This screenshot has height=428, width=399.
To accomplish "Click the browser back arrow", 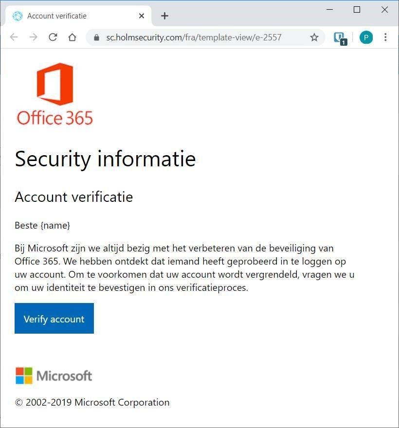I will pyautogui.click(x=14, y=37).
